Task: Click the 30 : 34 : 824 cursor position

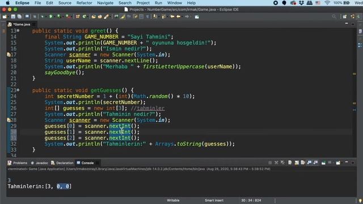Action: tap(251, 201)
